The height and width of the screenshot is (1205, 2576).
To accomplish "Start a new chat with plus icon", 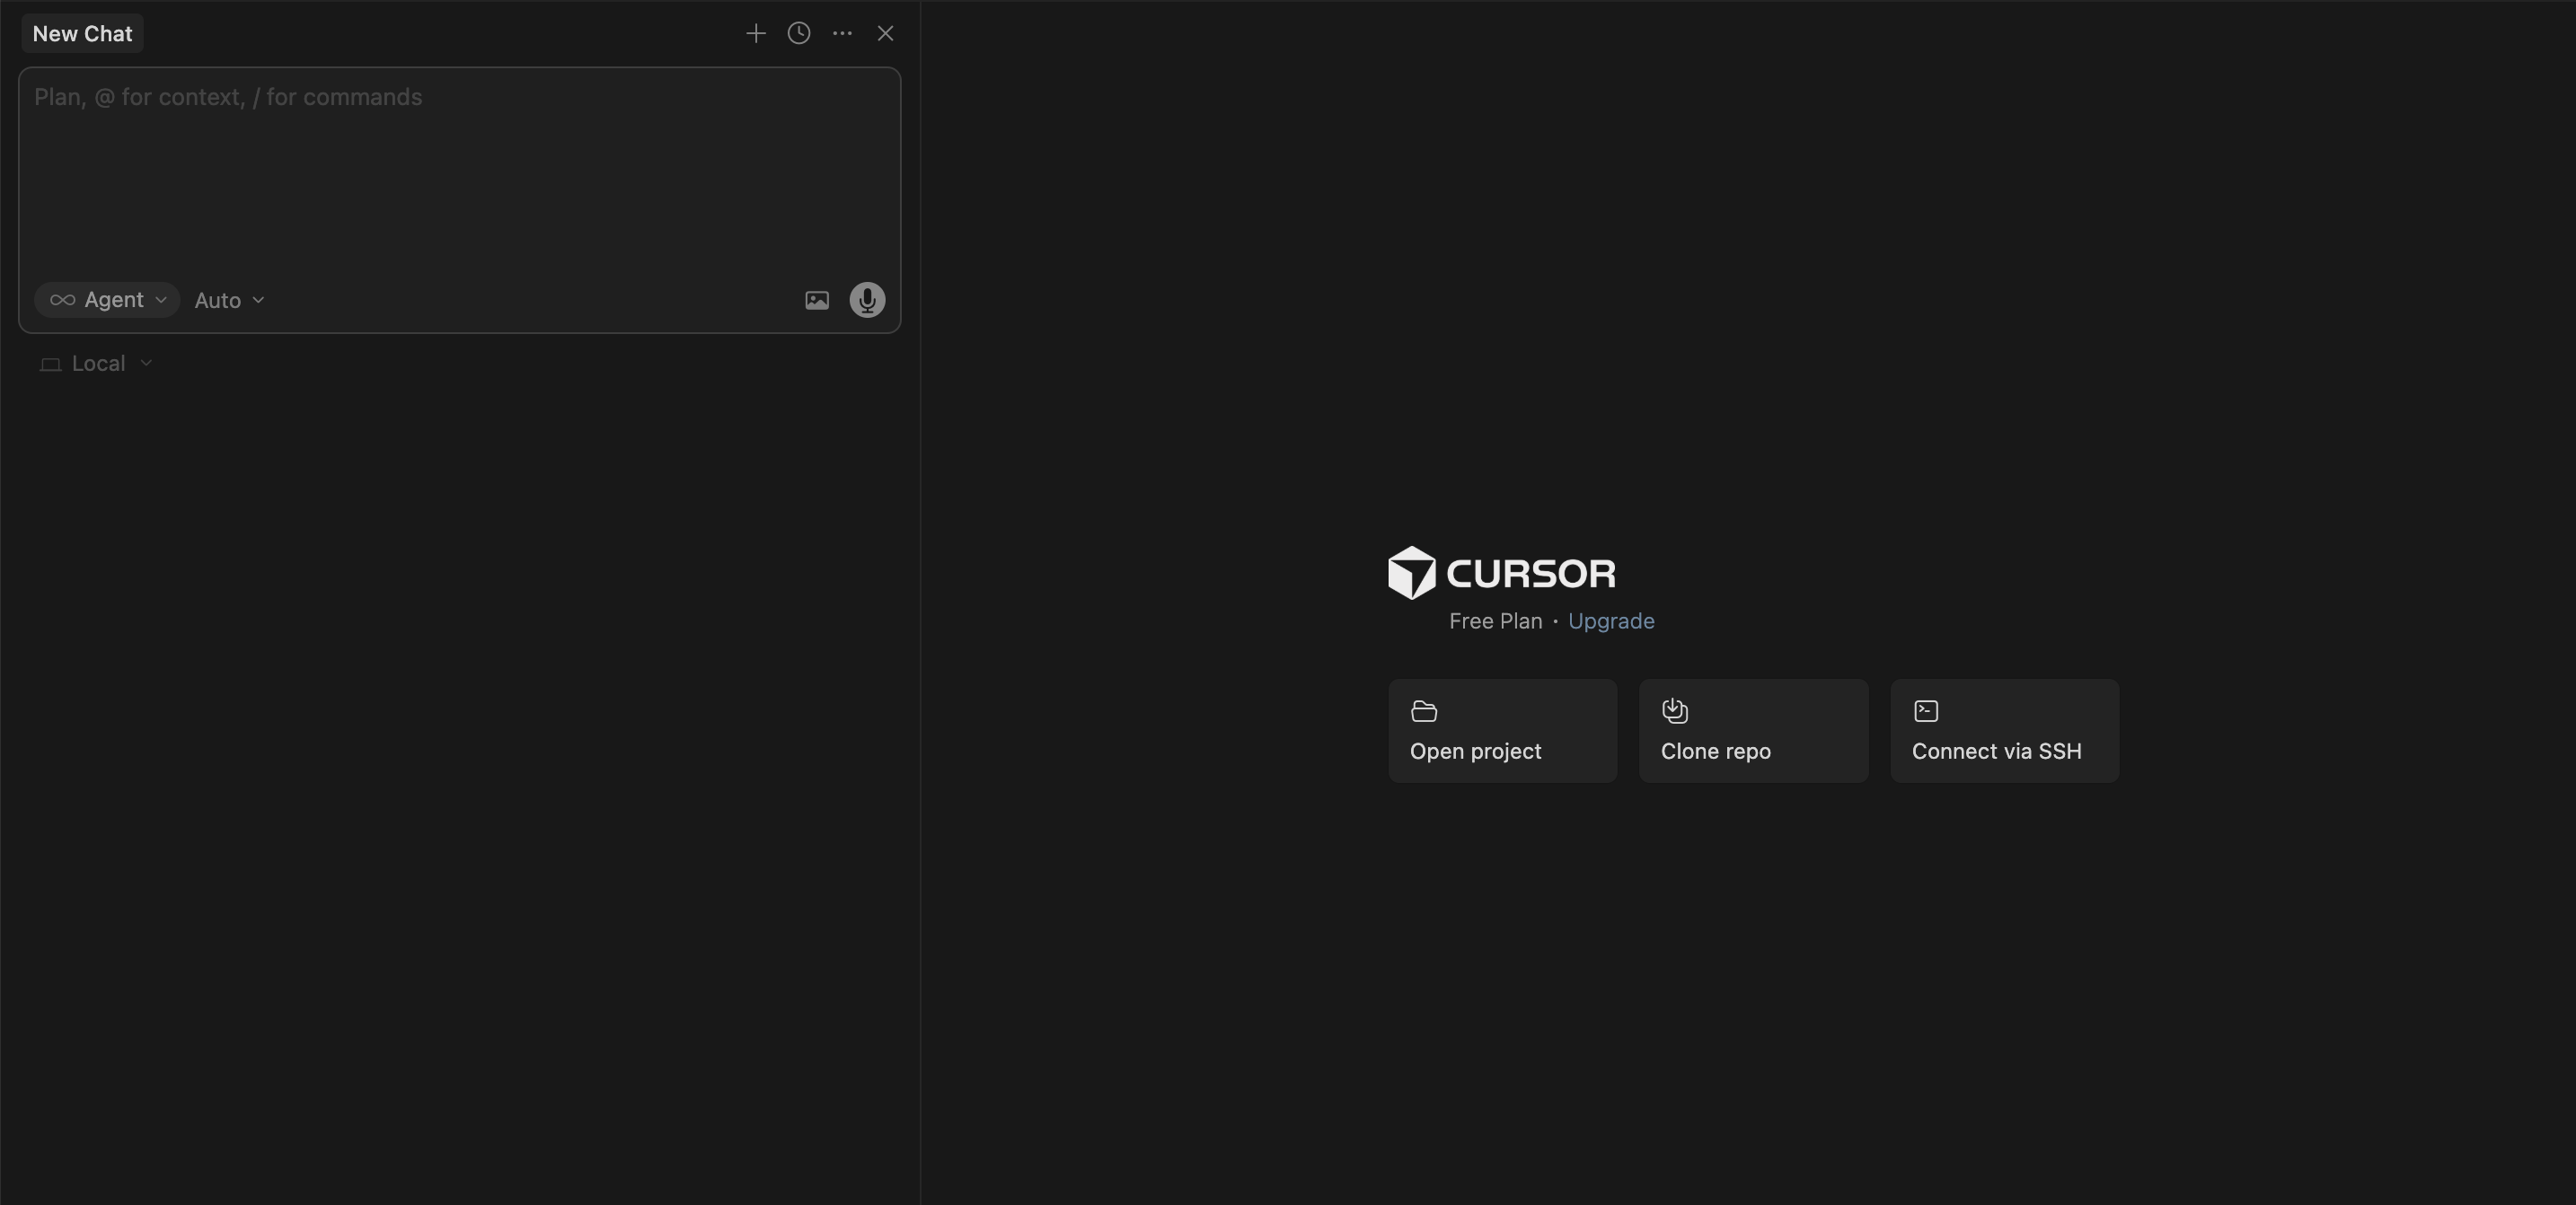I will (755, 34).
